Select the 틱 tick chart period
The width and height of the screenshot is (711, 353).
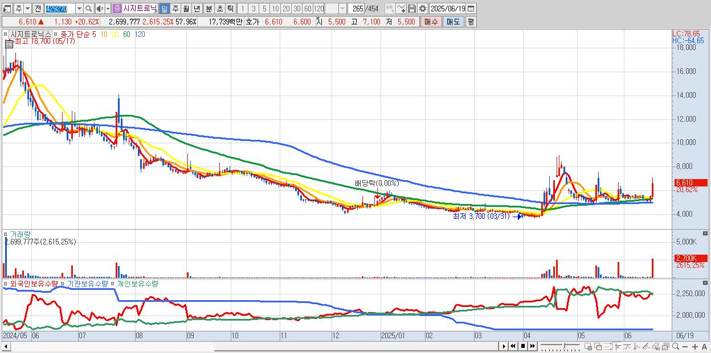tap(230, 9)
